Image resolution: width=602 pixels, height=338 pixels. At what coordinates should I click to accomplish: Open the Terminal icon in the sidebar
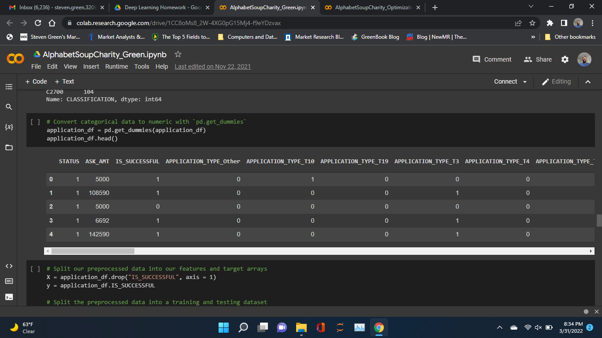9,297
